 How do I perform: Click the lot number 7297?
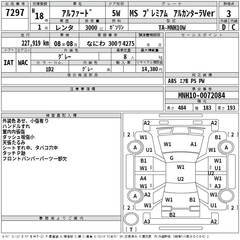pos(15,12)
